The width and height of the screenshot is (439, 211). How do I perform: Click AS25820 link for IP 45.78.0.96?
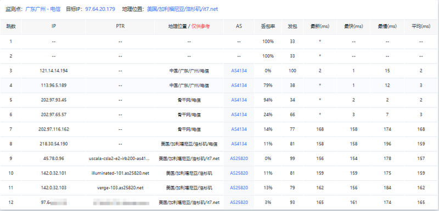point(239,158)
